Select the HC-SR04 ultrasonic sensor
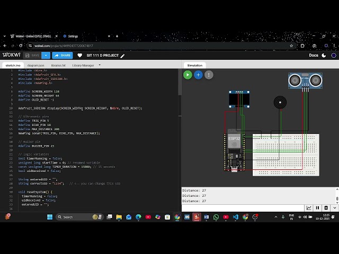 coord(305,81)
